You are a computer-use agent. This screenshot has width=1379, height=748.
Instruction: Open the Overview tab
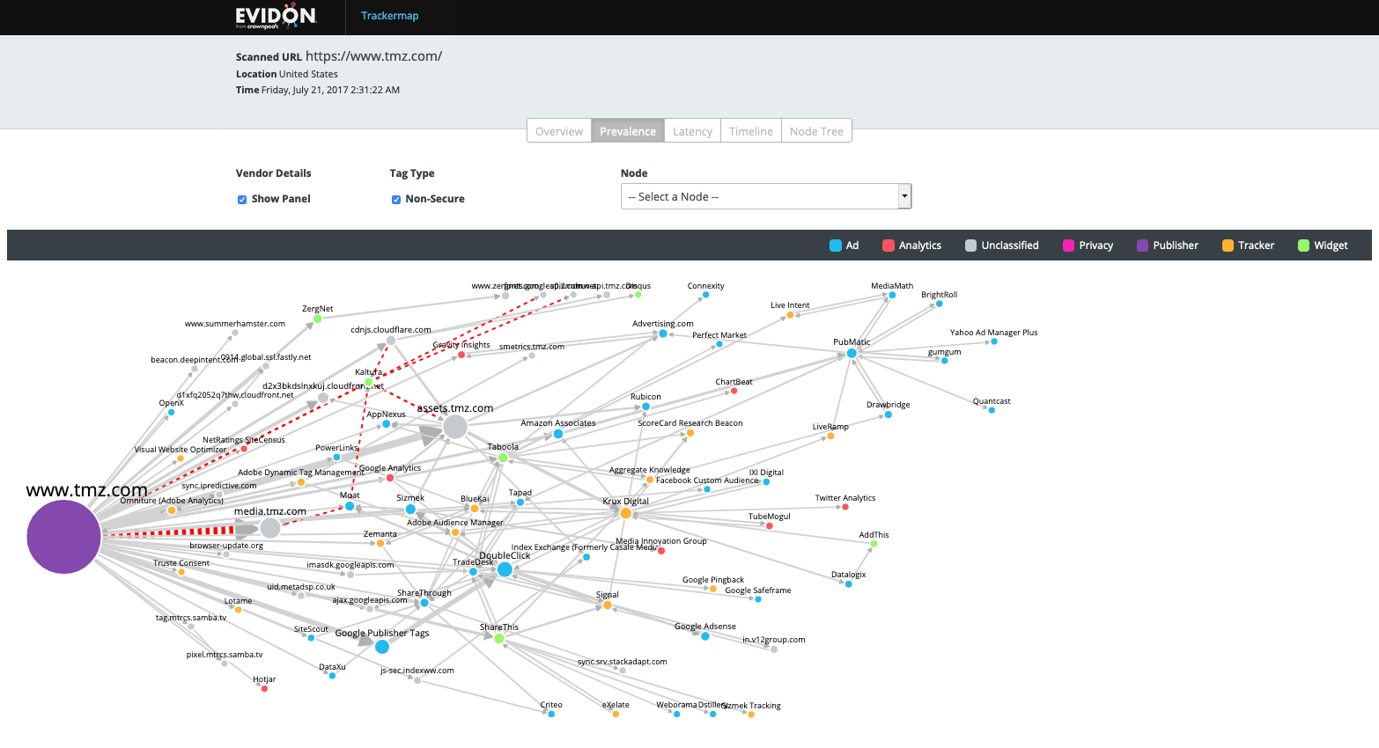pos(559,131)
